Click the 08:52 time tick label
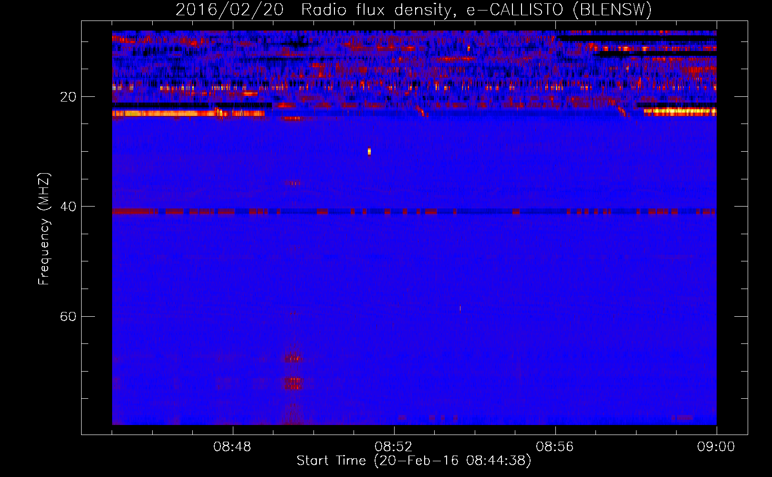 coord(394,447)
